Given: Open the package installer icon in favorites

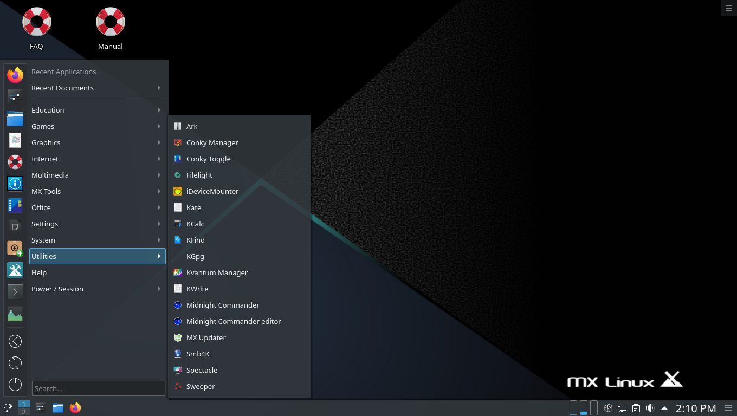Looking at the screenshot, I should [x=15, y=248].
